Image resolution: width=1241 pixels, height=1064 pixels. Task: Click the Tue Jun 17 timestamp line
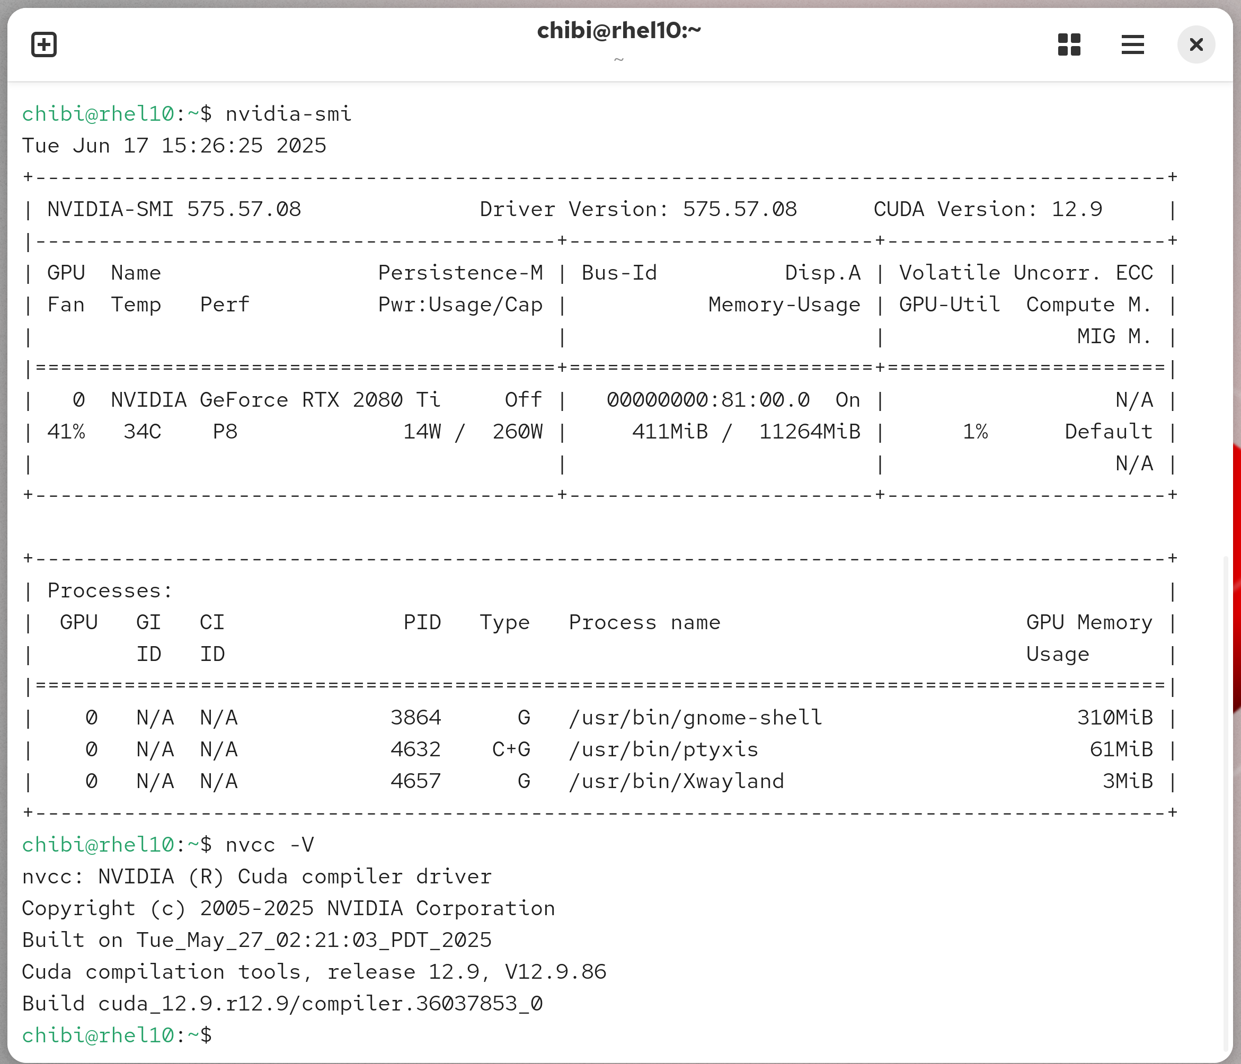(174, 146)
